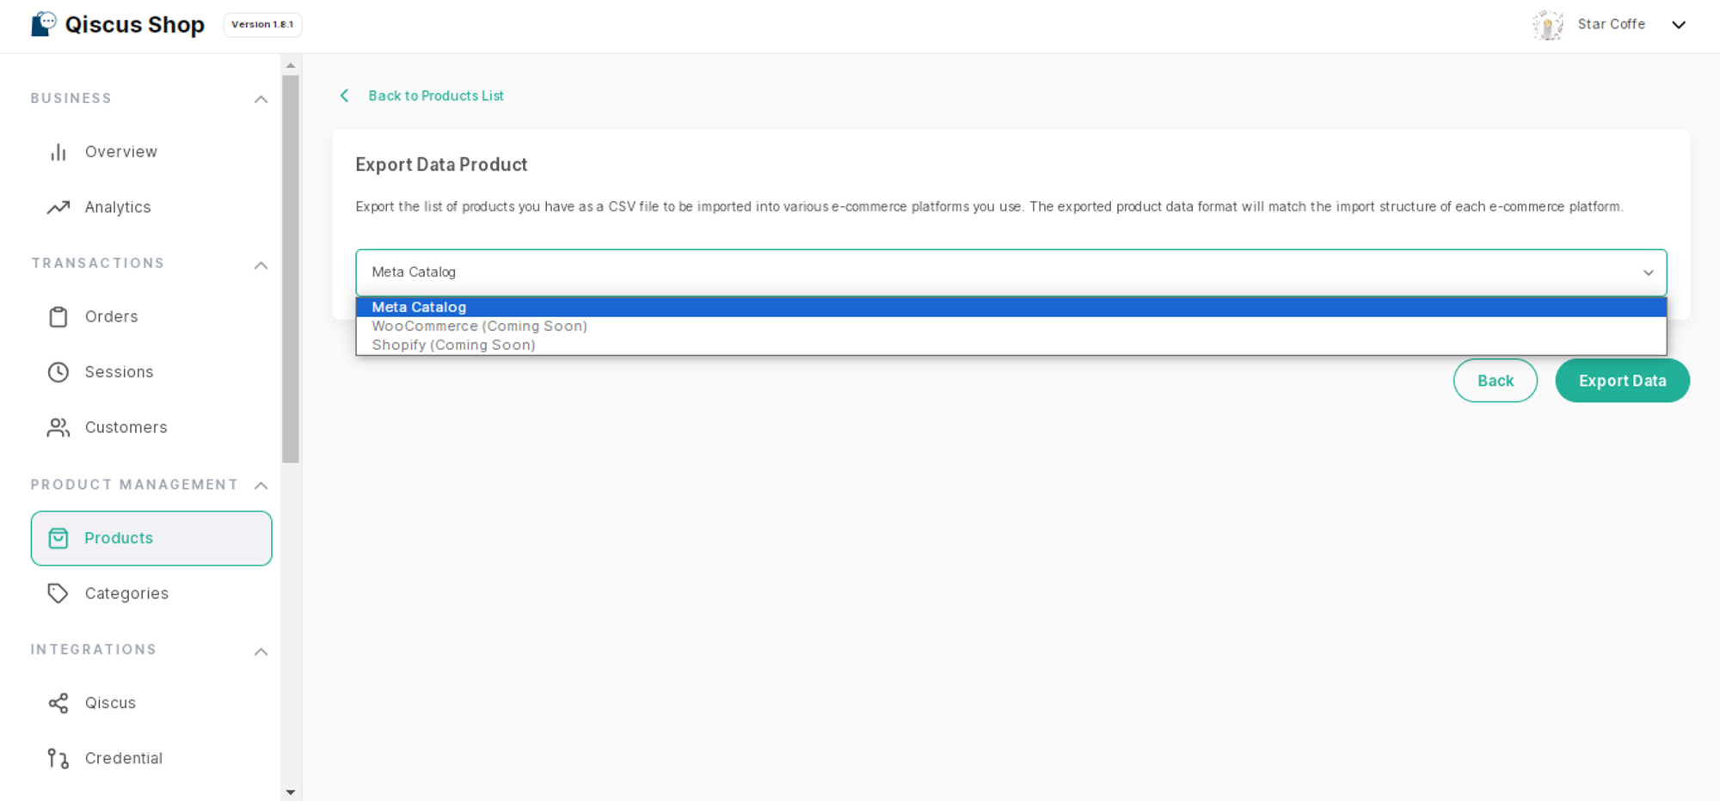Click the BUSINESS section label
The width and height of the screenshot is (1720, 801).
tap(71, 99)
